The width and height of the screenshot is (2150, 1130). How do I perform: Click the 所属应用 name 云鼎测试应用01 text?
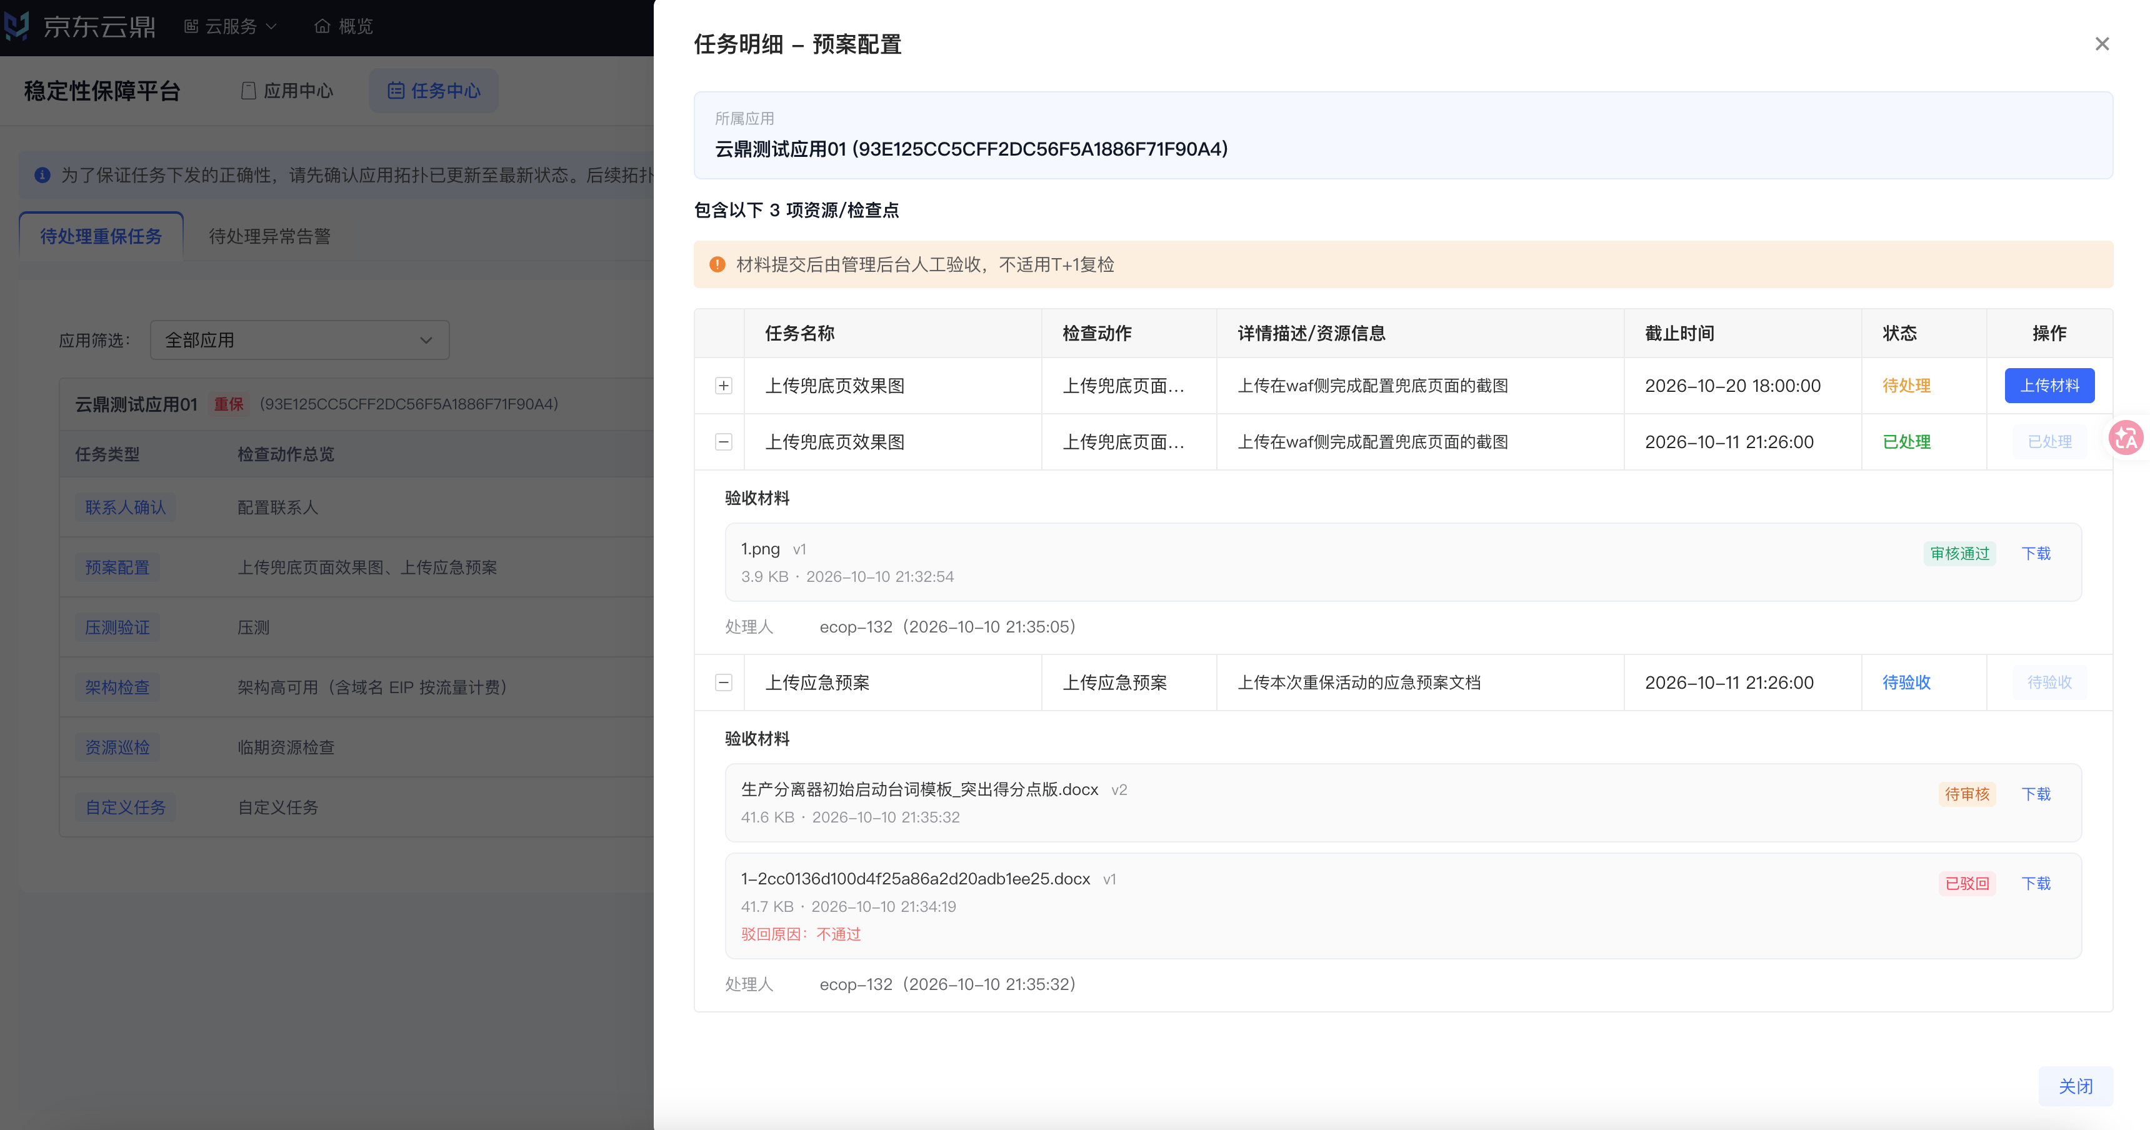click(971, 149)
